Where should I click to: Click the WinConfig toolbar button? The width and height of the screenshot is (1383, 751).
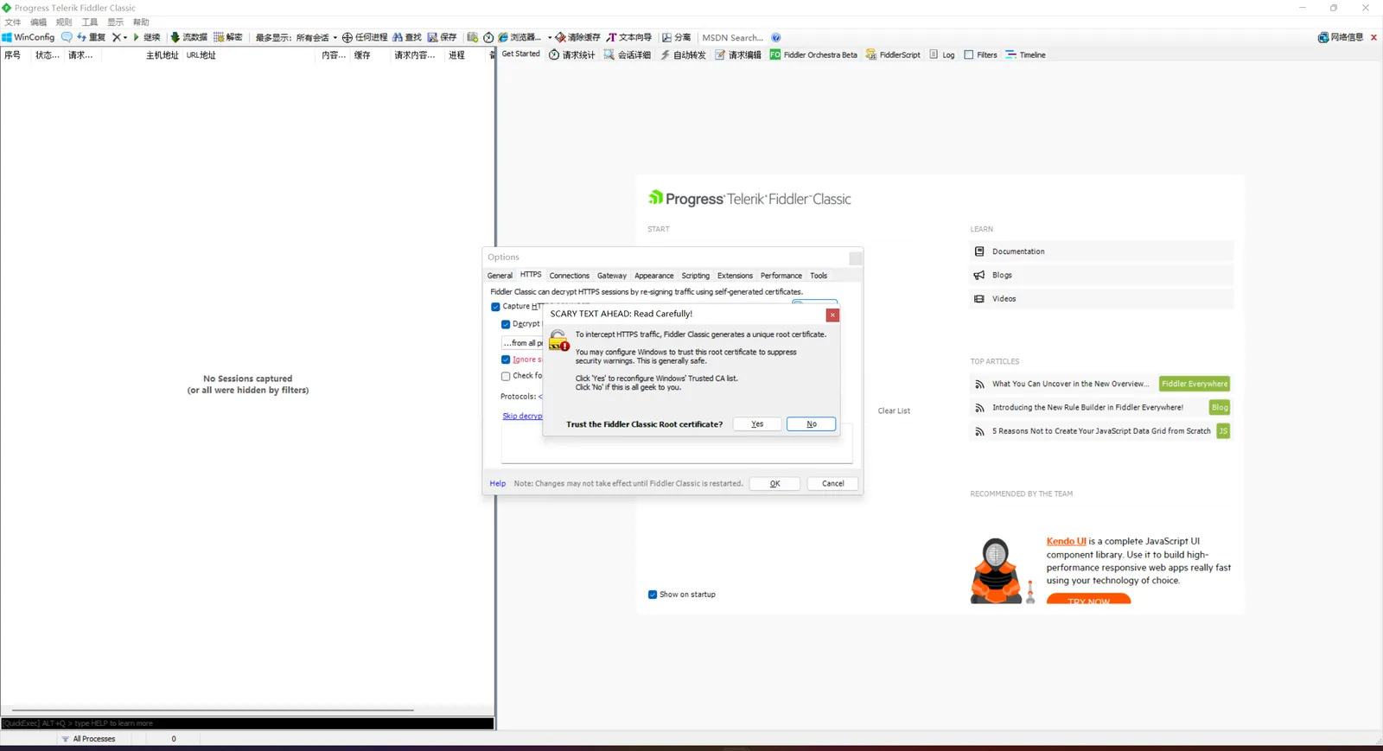click(x=29, y=37)
